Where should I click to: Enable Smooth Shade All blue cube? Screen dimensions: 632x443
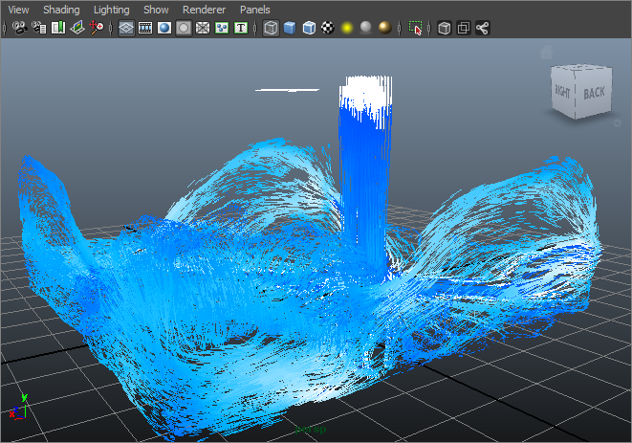pyautogui.click(x=290, y=28)
